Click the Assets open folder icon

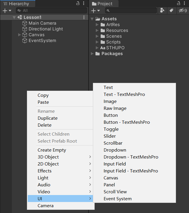point(98,19)
